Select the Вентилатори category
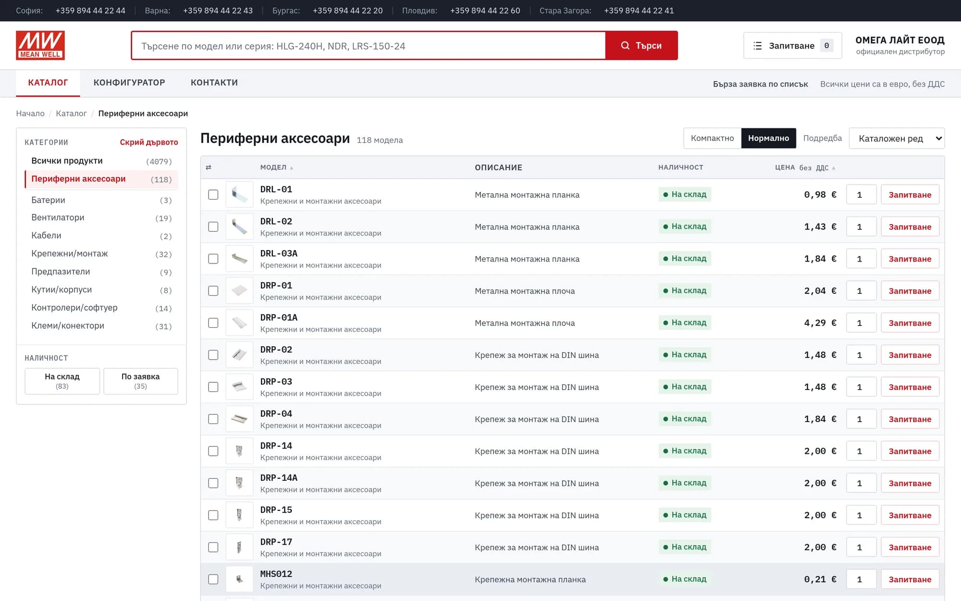This screenshot has width=961, height=601. (101, 218)
